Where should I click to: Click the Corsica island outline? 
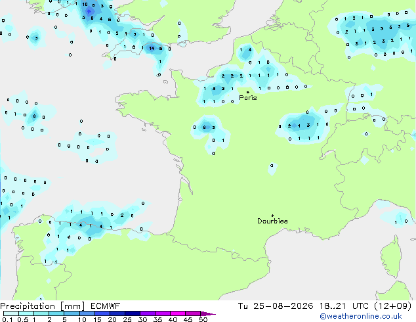pos(391,256)
